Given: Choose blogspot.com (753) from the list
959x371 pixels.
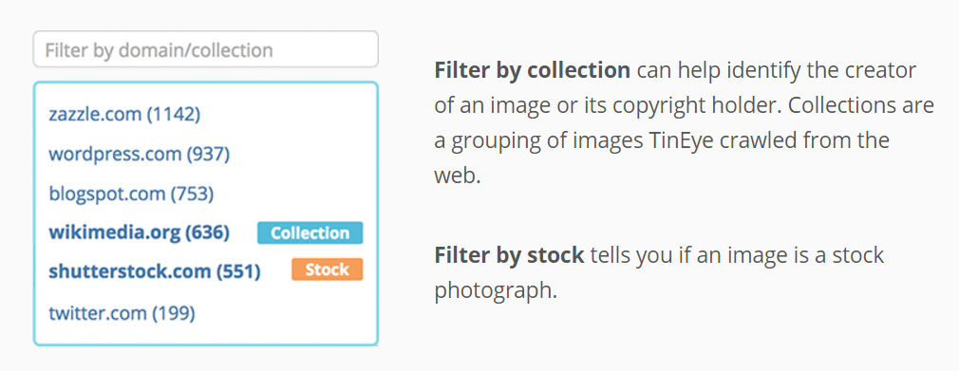Looking at the screenshot, I should point(131,195).
